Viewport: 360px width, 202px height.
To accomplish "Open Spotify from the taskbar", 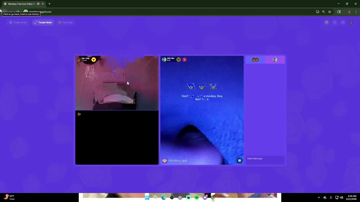I will click(197, 198).
